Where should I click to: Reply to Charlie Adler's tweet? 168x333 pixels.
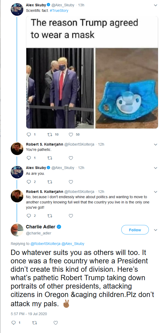[14, 322]
